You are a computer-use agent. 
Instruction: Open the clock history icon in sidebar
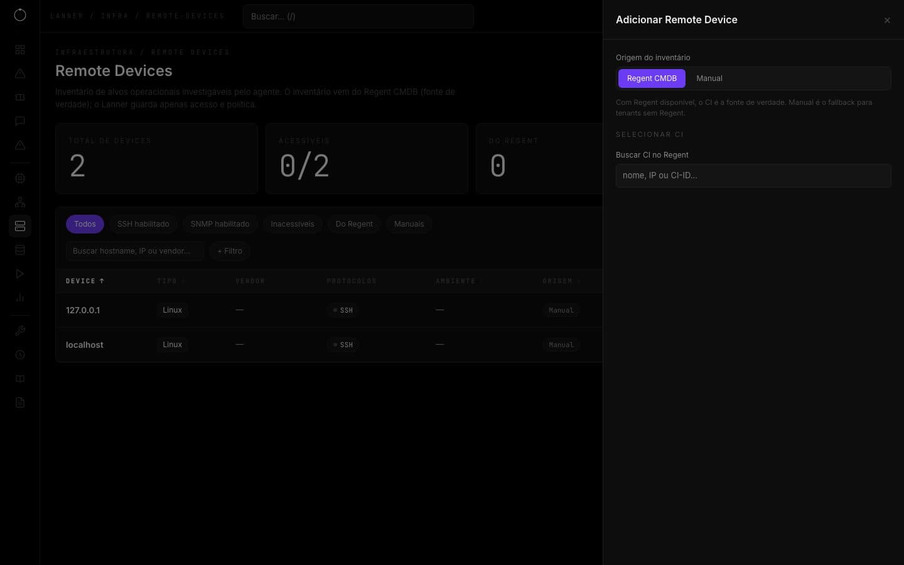[20, 355]
